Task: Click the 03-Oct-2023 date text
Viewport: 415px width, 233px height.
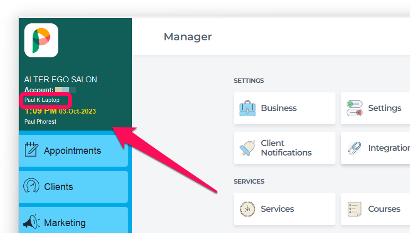Action: (x=77, y=111)
